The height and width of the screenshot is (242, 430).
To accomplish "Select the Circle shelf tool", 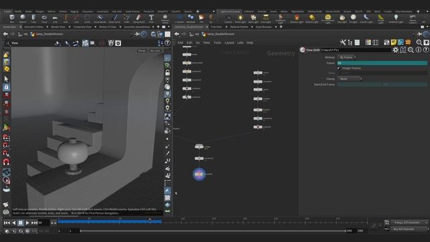I will pyautogui.click(x=87, y=18).
